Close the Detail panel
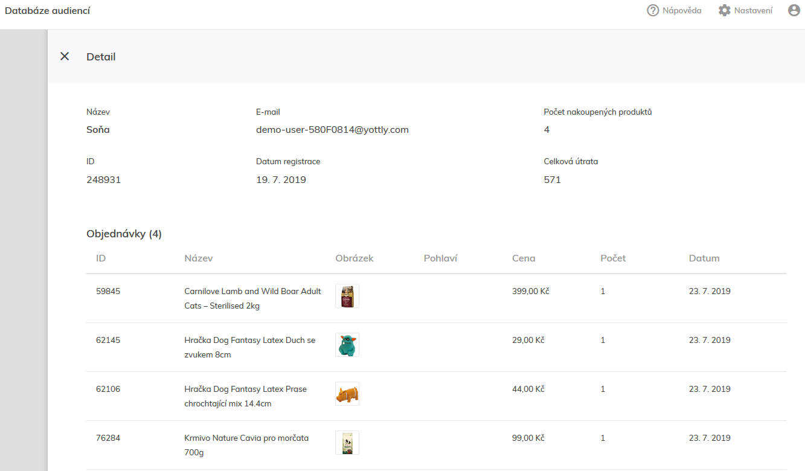Viewport: 805px width, 471px height. (x=65, y=56)
